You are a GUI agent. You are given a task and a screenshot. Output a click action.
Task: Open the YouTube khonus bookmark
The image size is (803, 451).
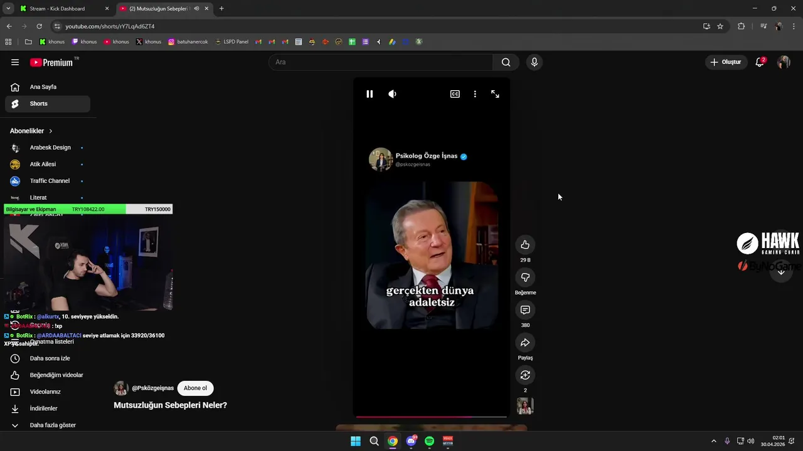click(x=117, y=42)
